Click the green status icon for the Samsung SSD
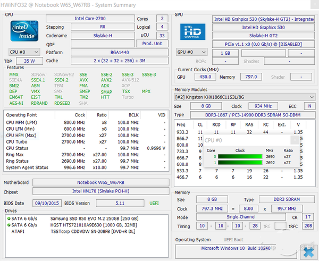Viewport: 319px width, 261px height. click(x=9, y=218)
